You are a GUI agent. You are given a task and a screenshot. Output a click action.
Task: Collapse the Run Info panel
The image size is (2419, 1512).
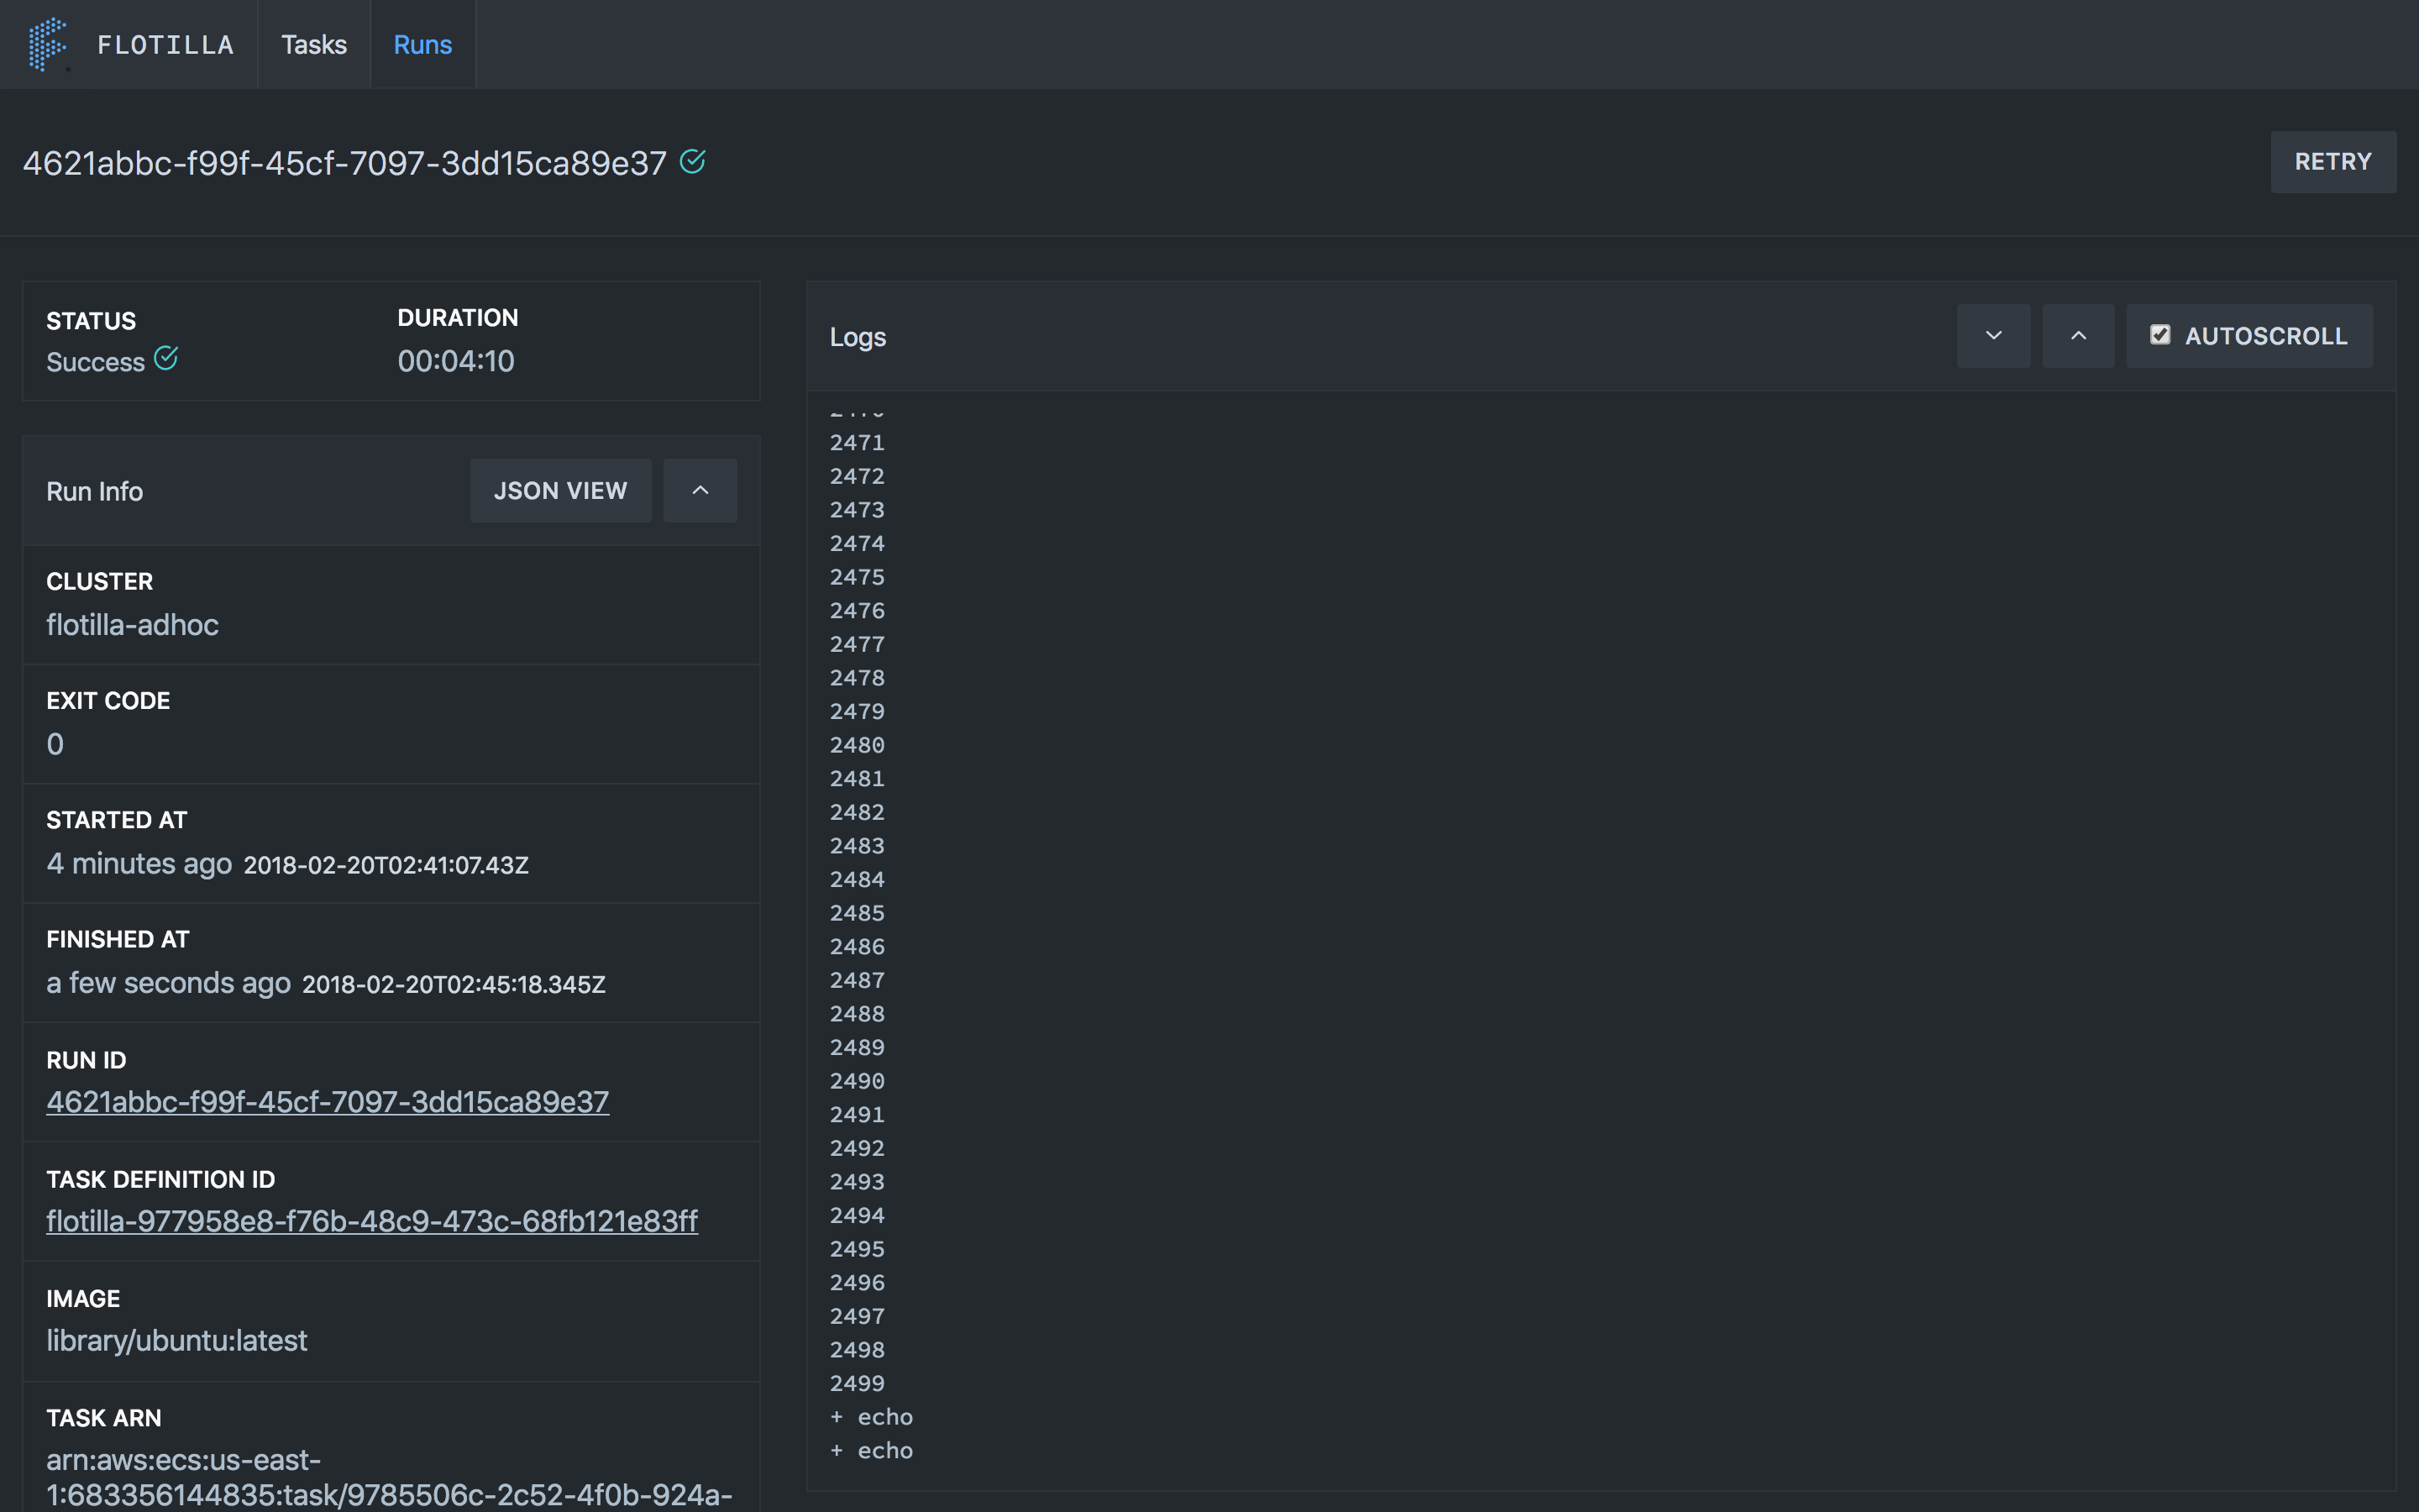coord(701,491)
